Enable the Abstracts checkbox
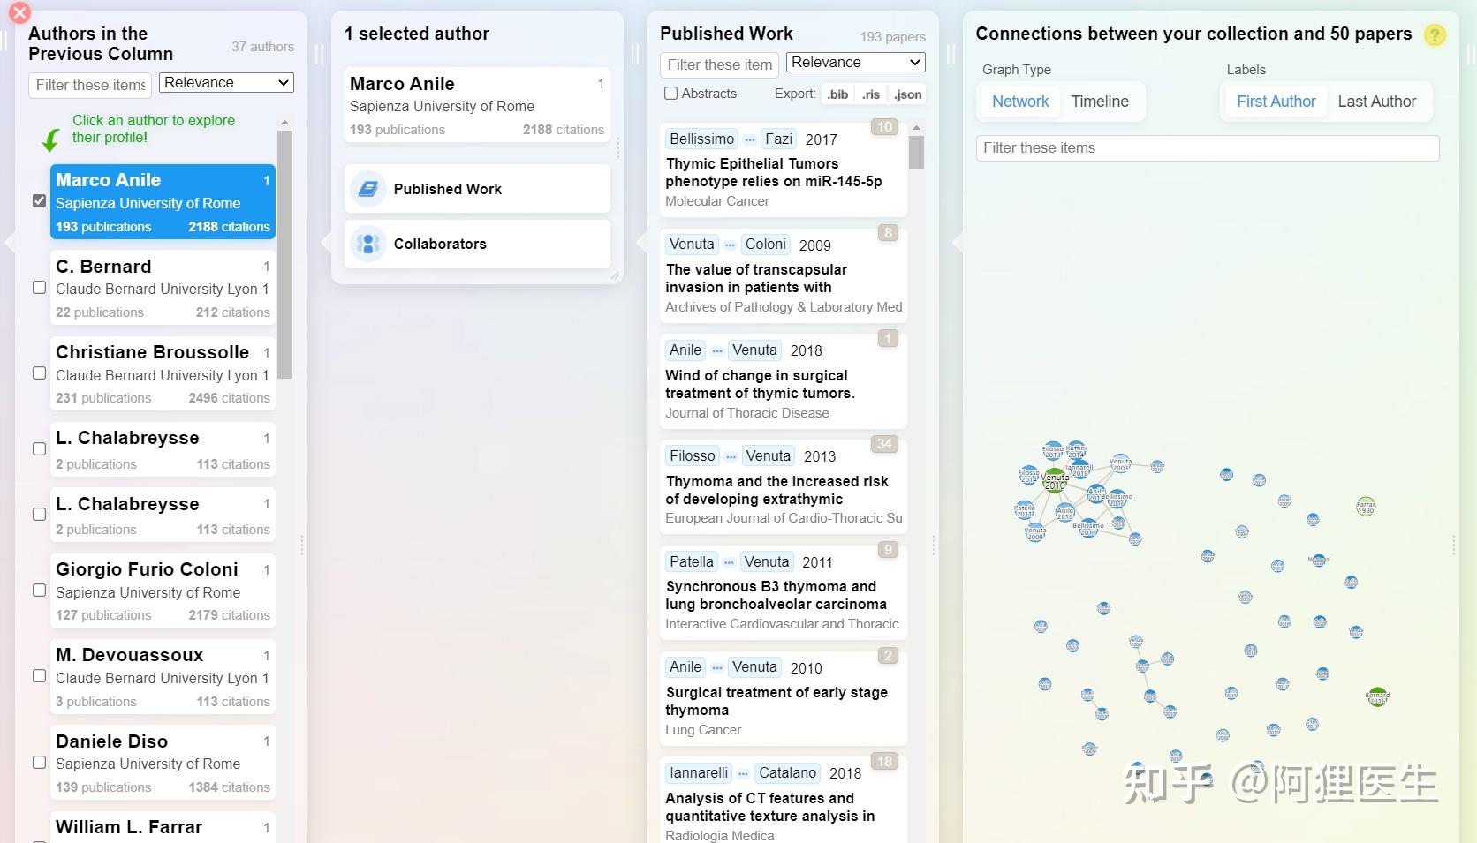Image resolution: width=1477 pixels, height=843 pixels. click(671, 94)
